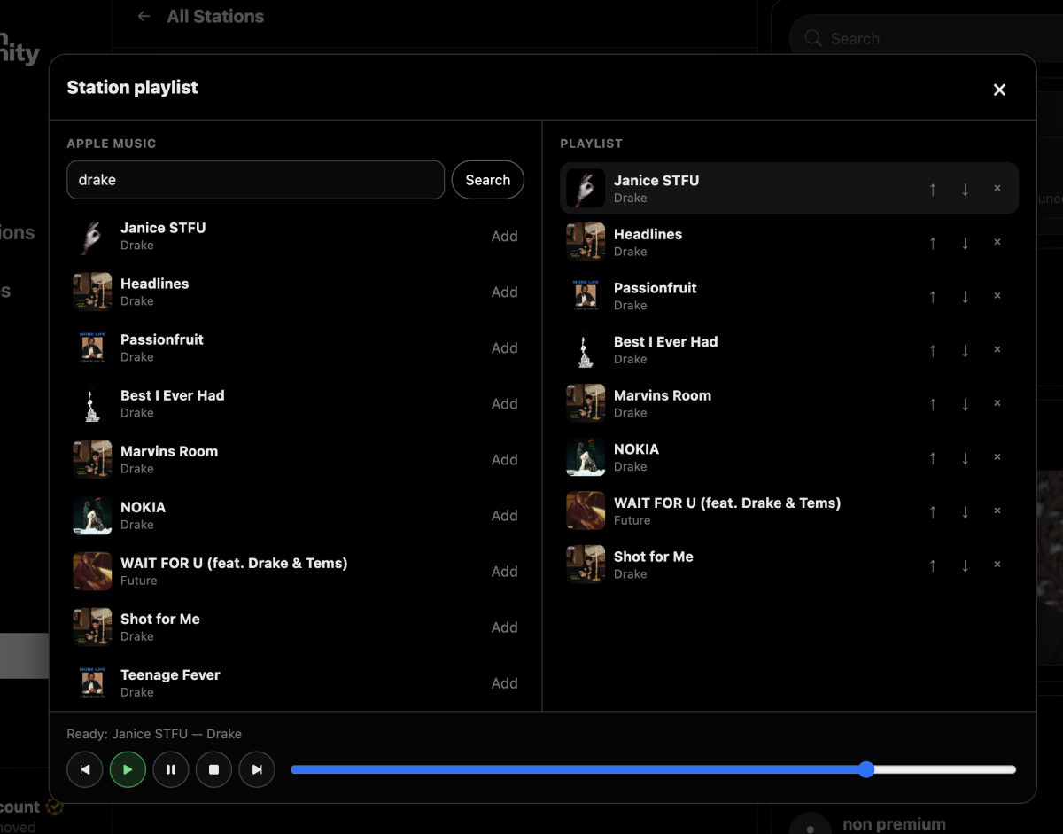Remove Headlines from playlist

pos(997,243)
